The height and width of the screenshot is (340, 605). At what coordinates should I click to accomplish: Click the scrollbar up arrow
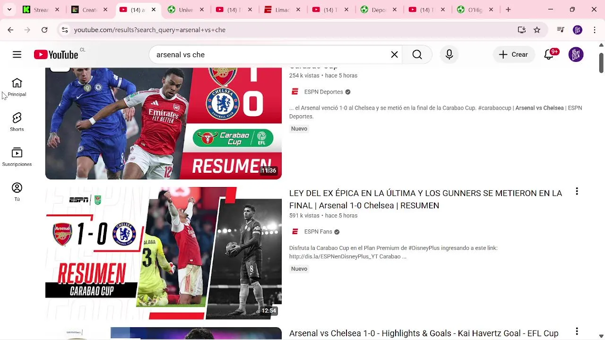[601, 45]
